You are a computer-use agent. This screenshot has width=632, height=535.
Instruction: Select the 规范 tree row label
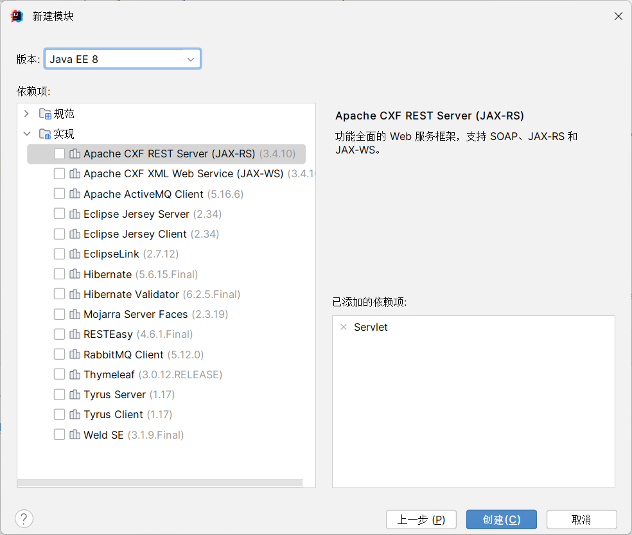(x=64, y=114)
